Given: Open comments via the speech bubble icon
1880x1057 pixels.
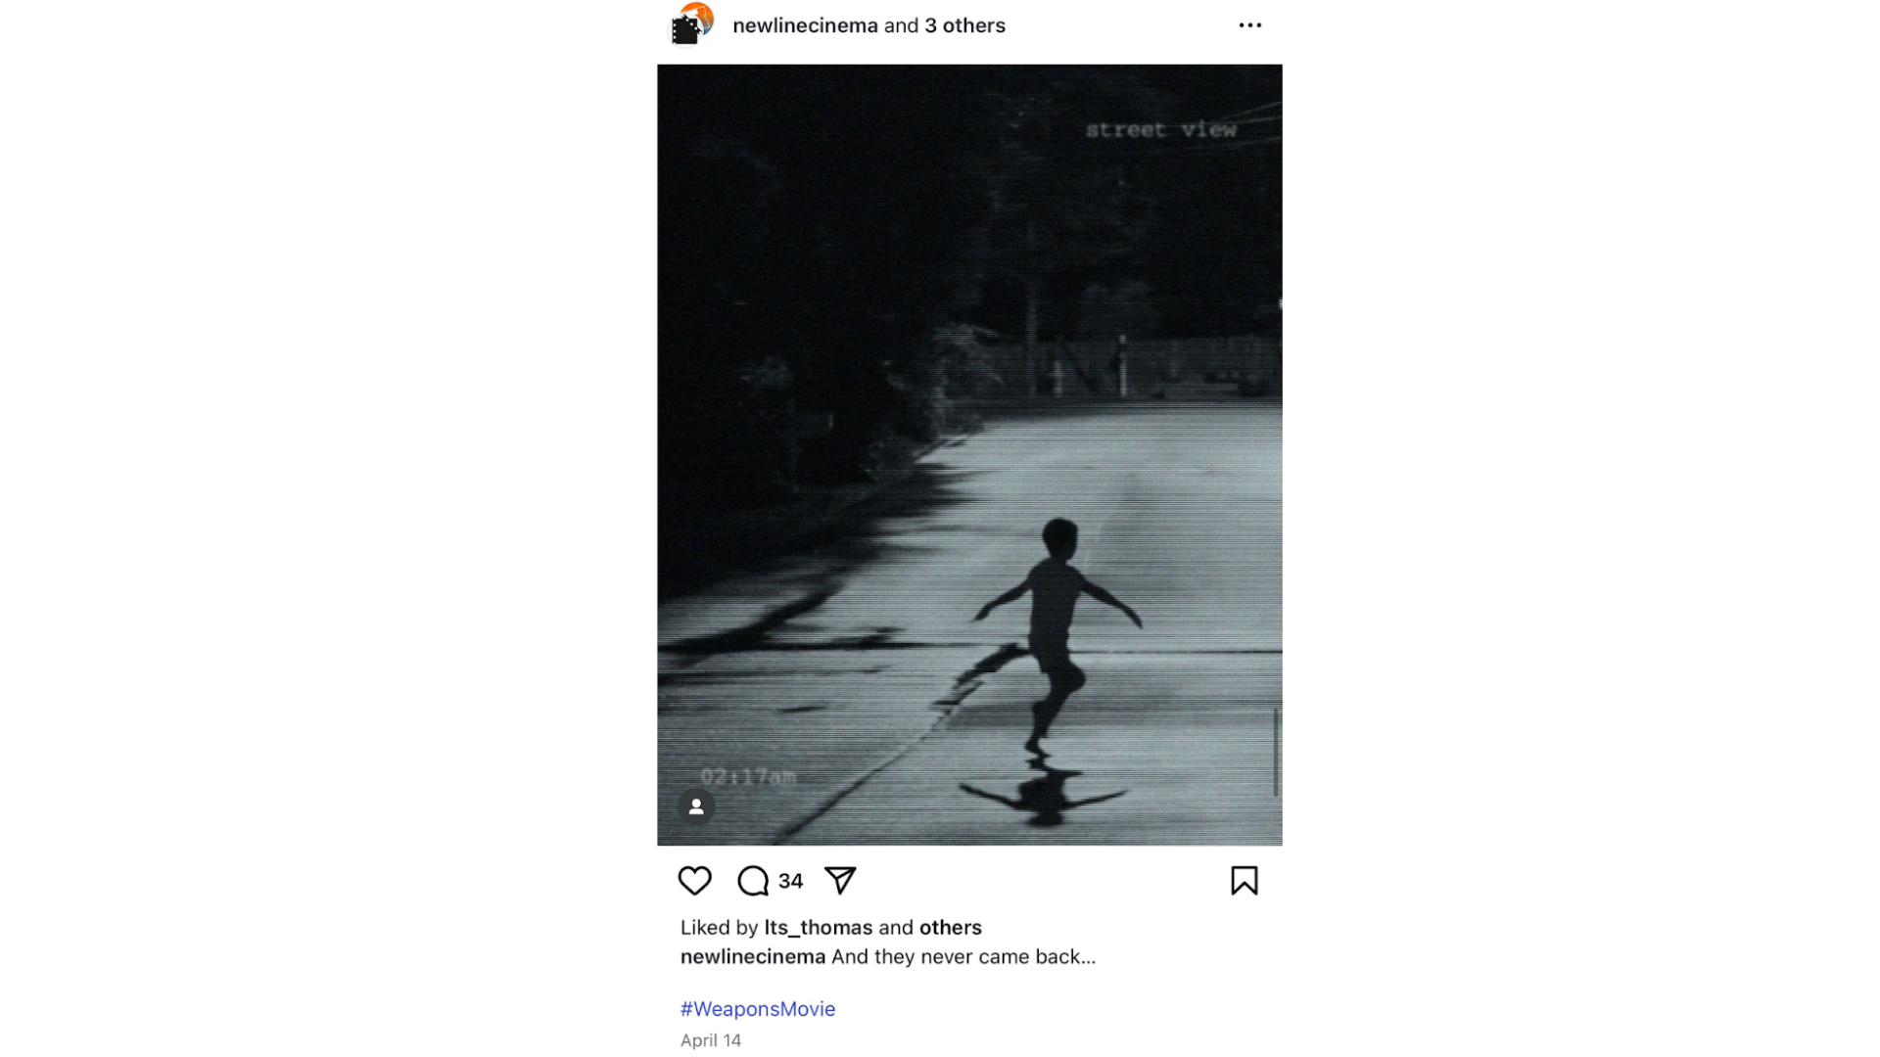Looking at the screenshot, I should [752, 881].
